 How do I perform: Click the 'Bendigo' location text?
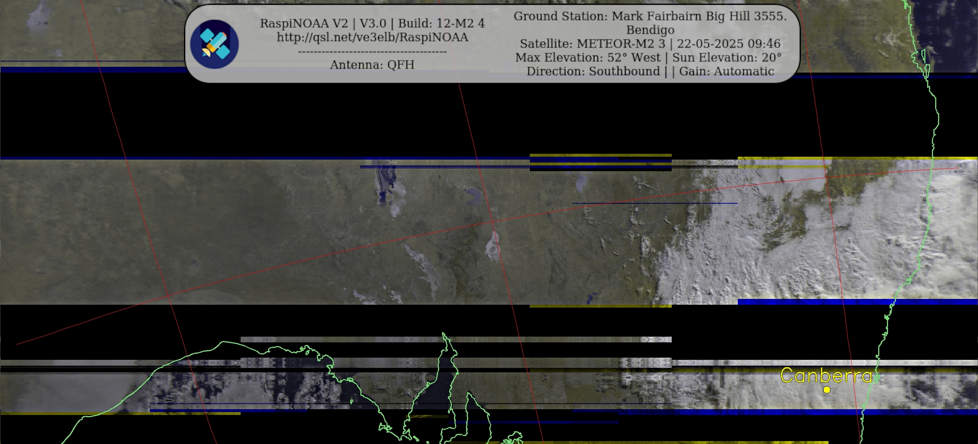tap(650, 30)
